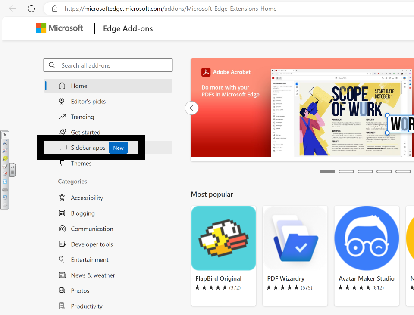The width and height of the screenshot is (414, 315).
Task: Open Editor's picks label in sidebar
Action: [88, 102]
